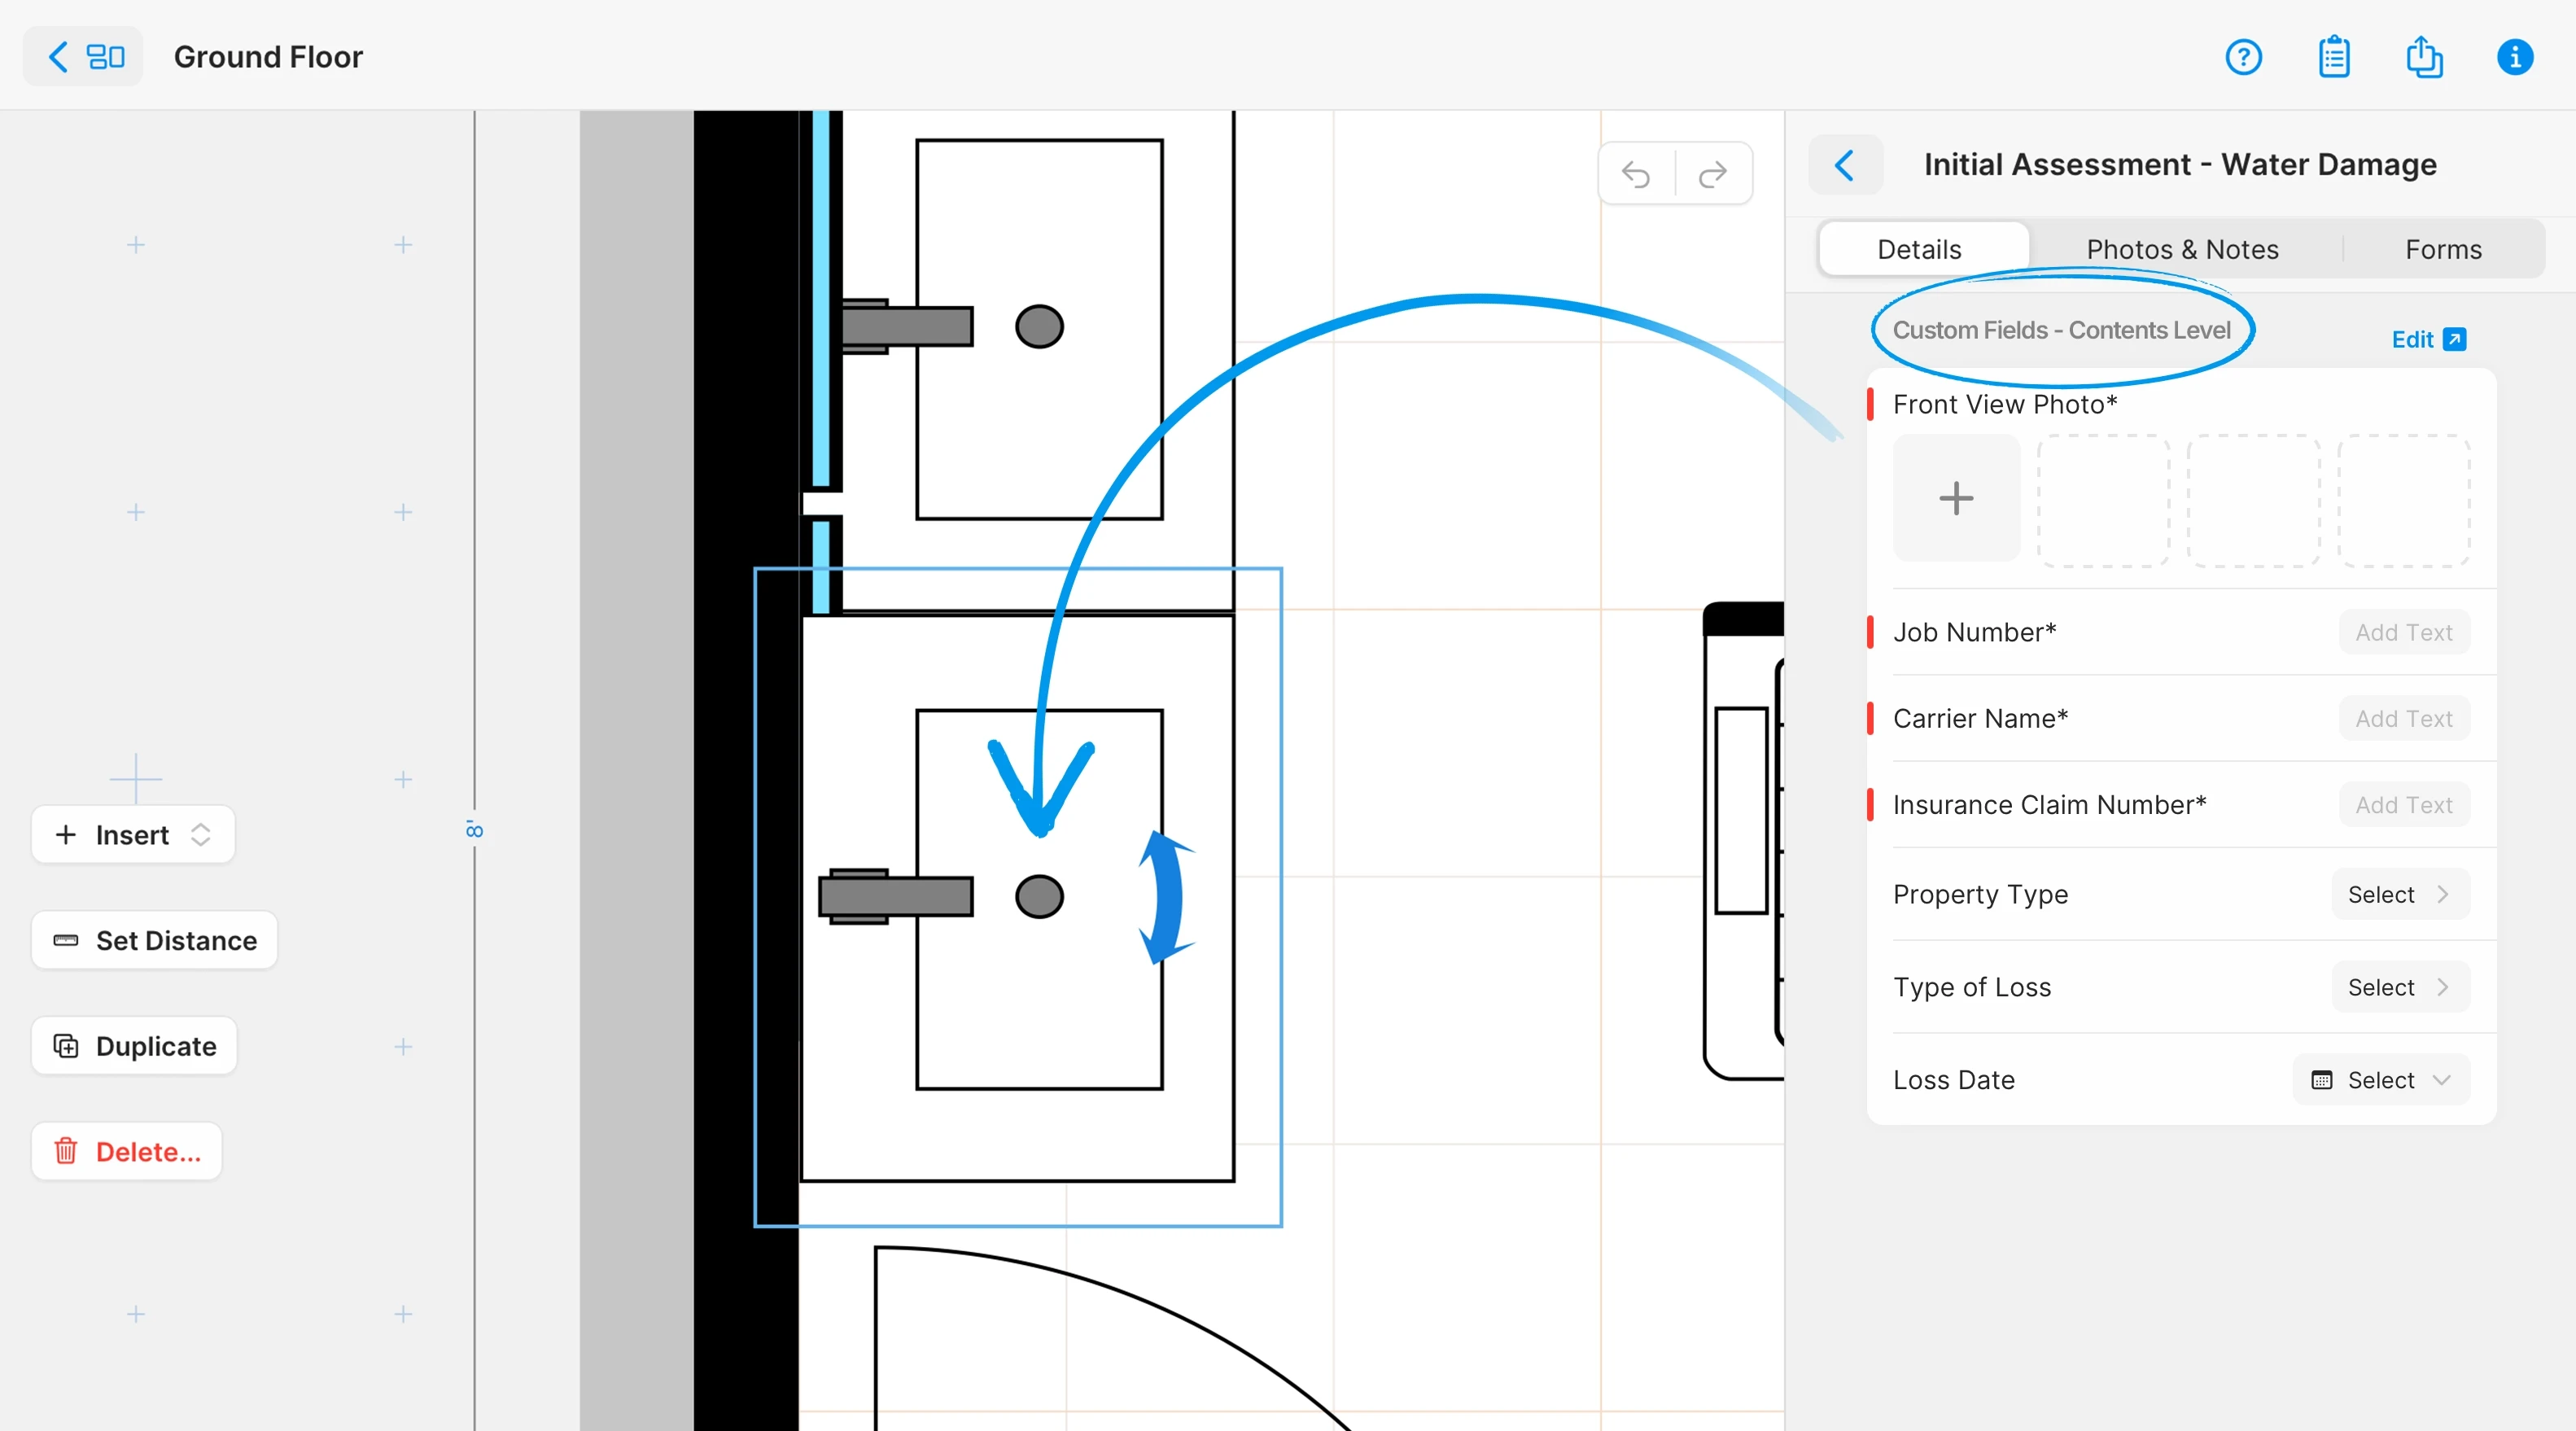2576x1431 pixels.
Task: Click the help question mark icon
Action: (x=2243, y=57)
